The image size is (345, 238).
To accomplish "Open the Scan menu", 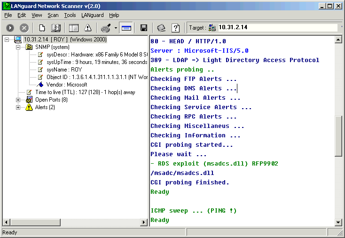I will [x=53, y=15].
